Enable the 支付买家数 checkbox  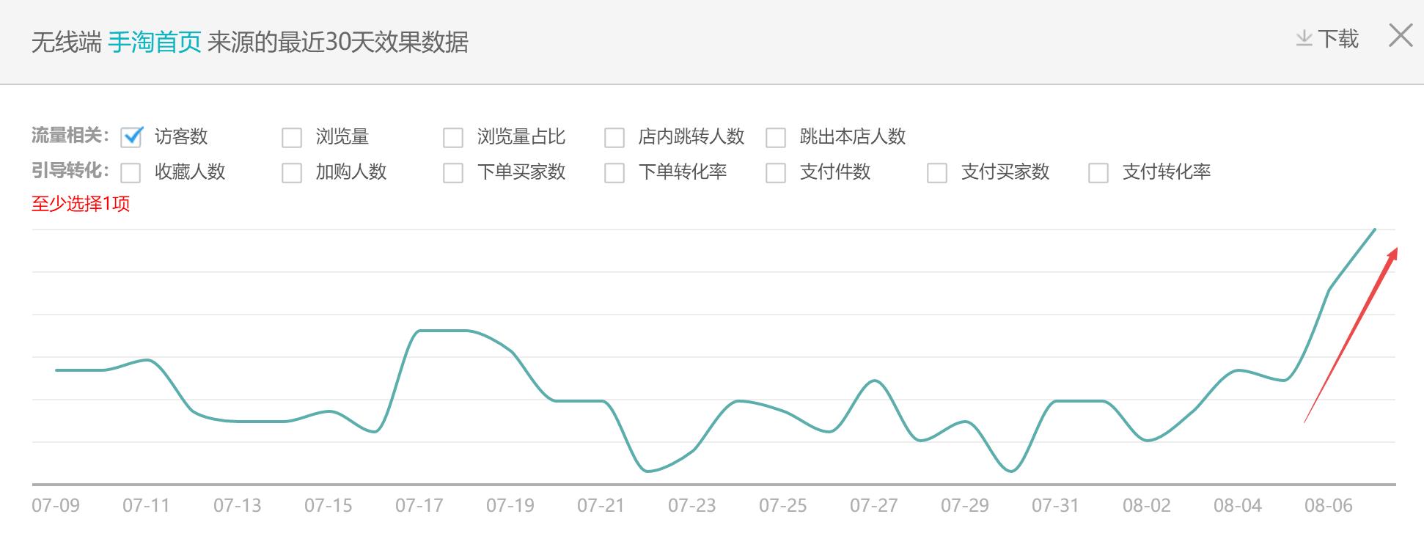937,172
